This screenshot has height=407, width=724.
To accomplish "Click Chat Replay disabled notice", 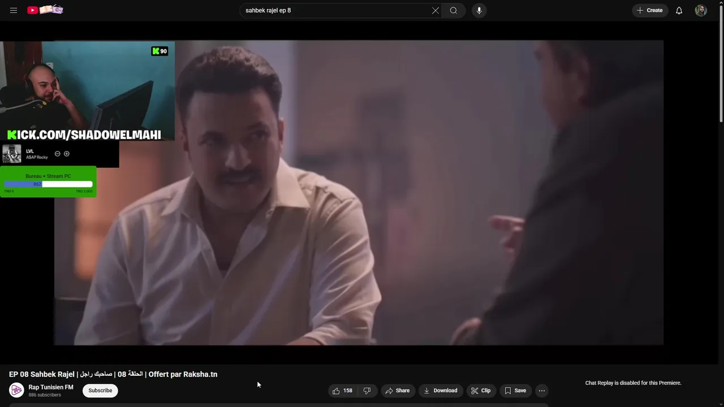I will point(633,383).
